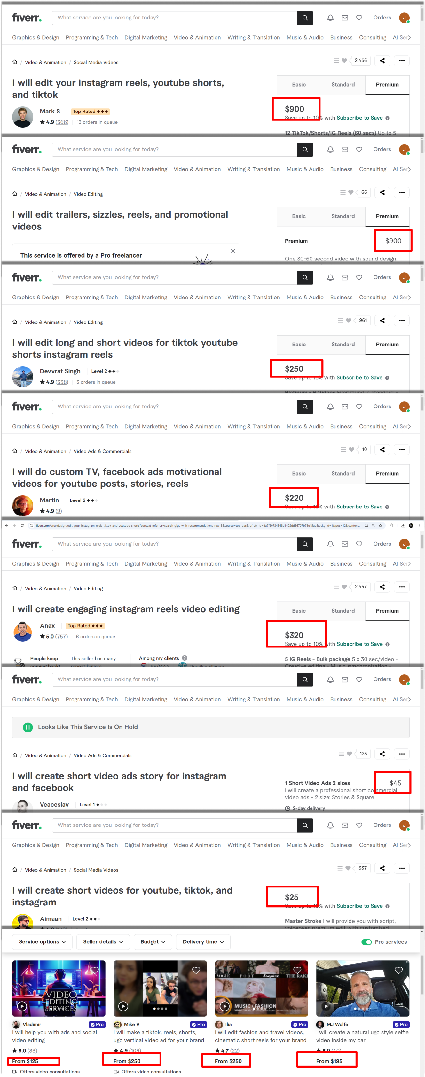
Task: Click the browser back arrow
Action: [x=6, y=525]
